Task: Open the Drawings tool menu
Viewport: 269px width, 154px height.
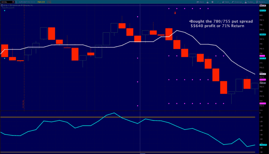Action: 237,2
